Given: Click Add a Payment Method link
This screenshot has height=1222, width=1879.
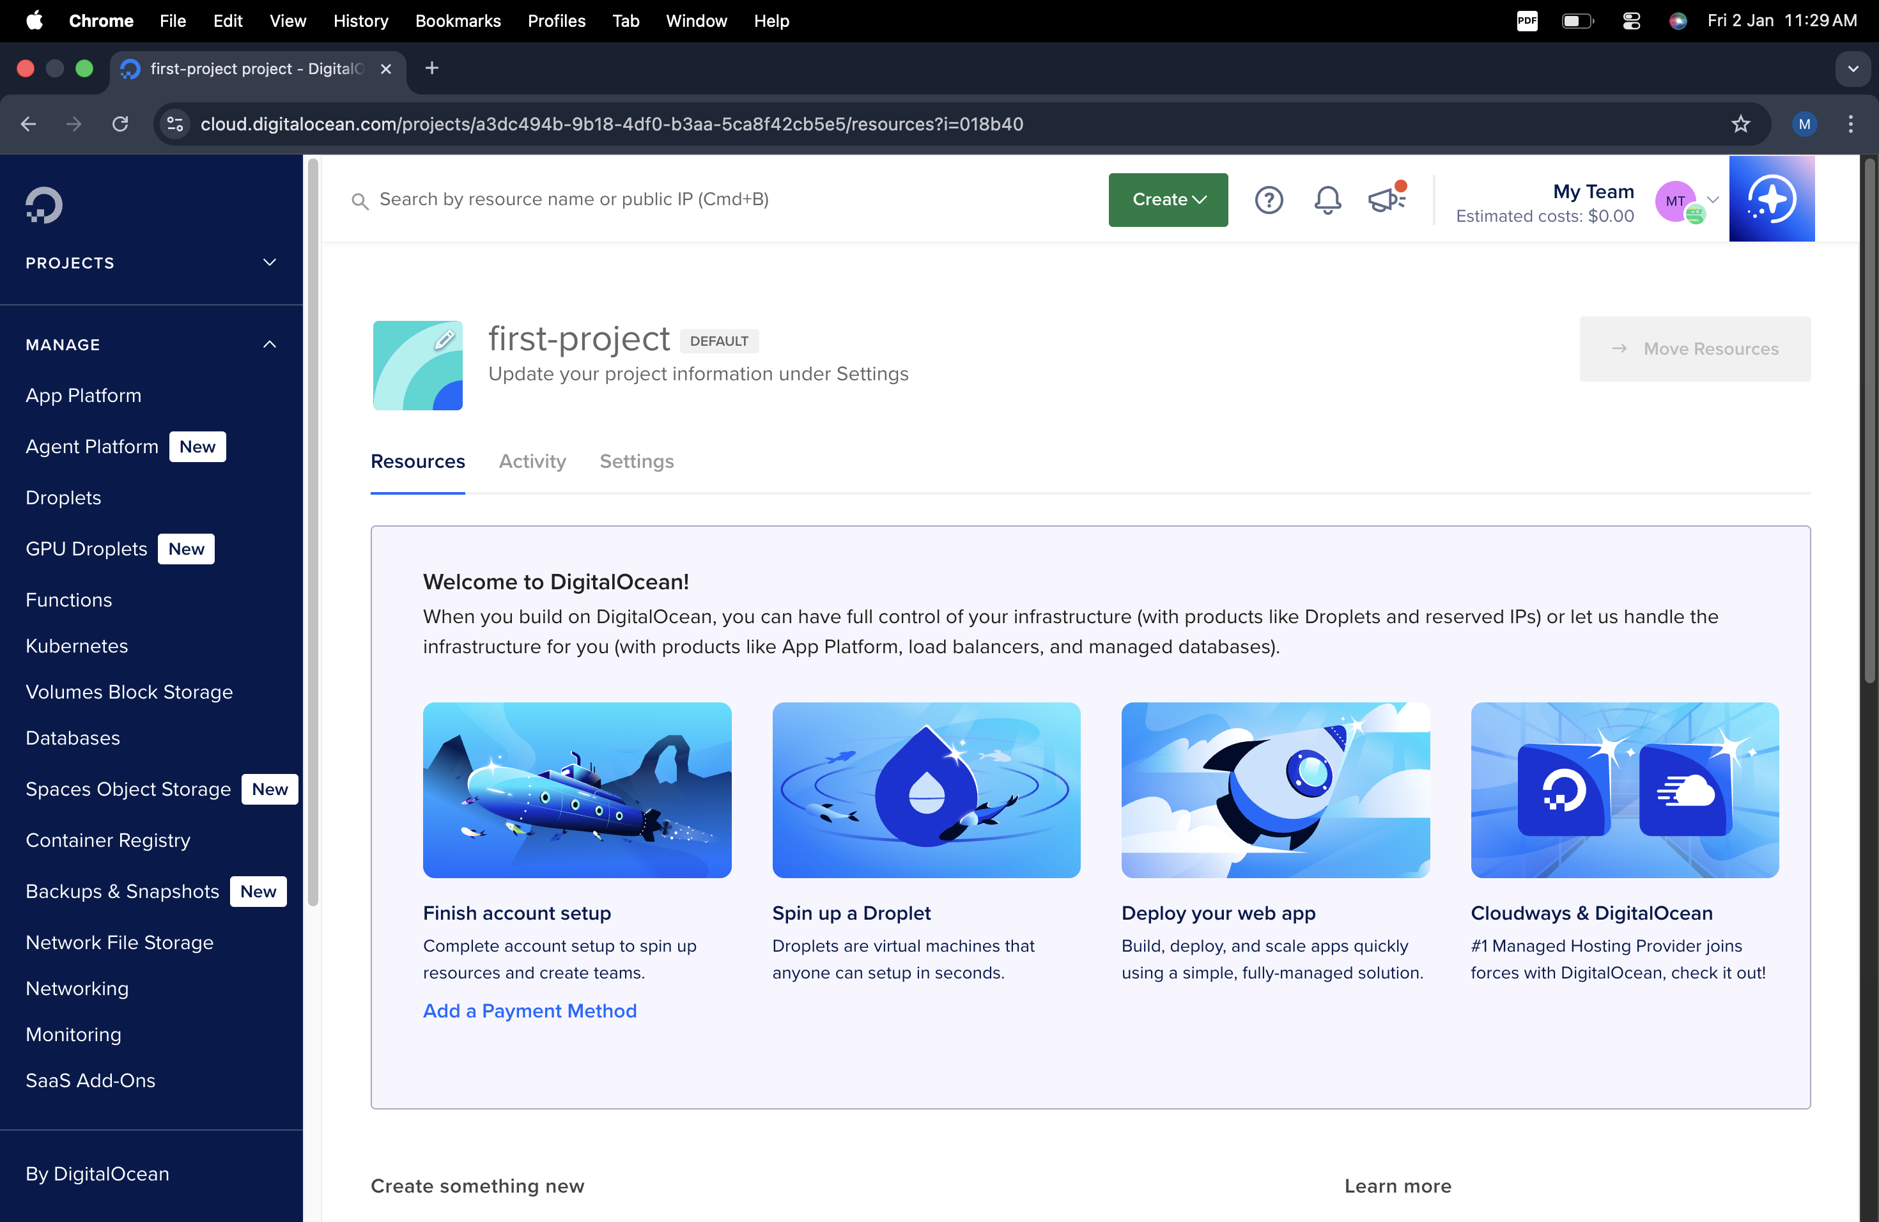Looking at the screenshot, I should [529, 1010].
